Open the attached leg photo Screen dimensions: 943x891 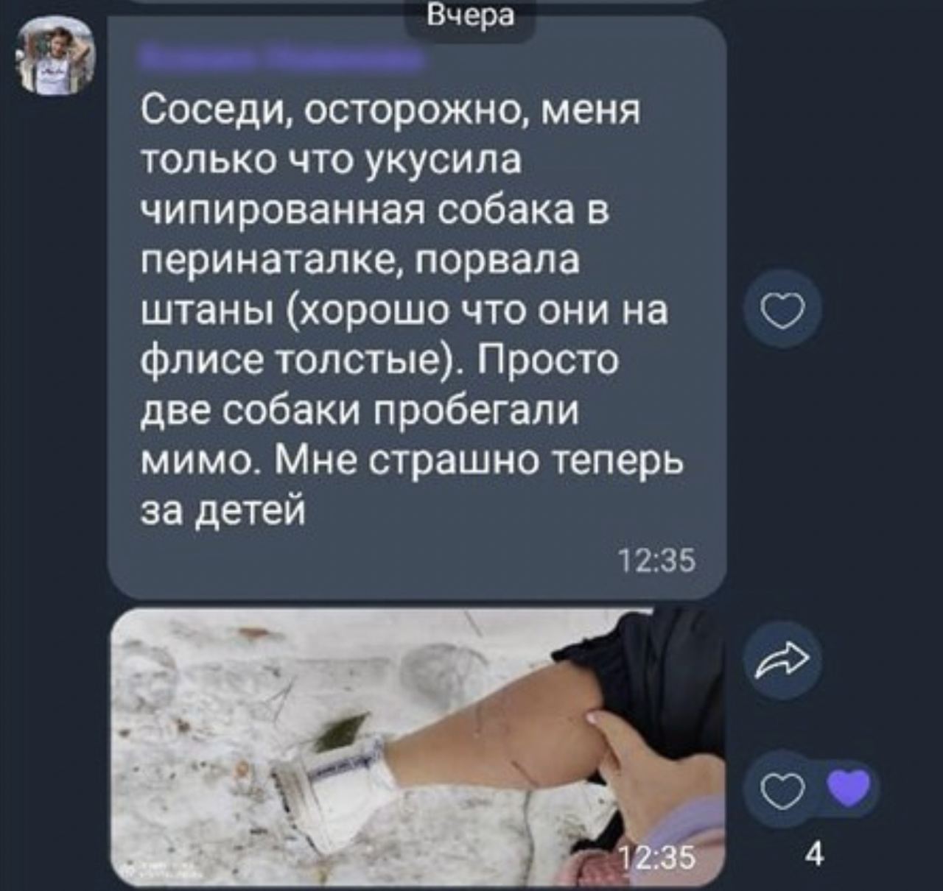click(x=417, y=747)
